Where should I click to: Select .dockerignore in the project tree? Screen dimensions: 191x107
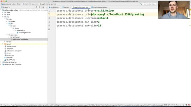click(x=11, y=46)
